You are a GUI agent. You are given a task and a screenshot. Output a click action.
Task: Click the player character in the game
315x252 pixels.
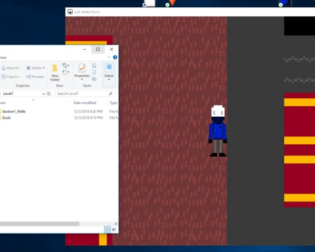[x=218, y=131]
